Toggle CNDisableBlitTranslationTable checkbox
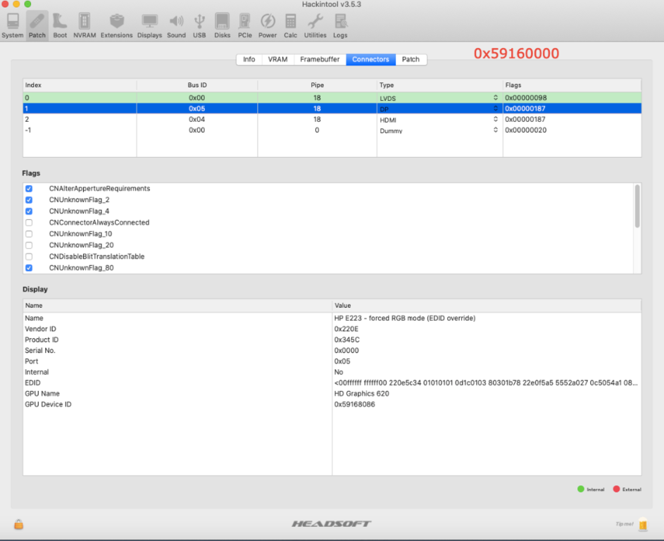 click(x=29, y=256)
